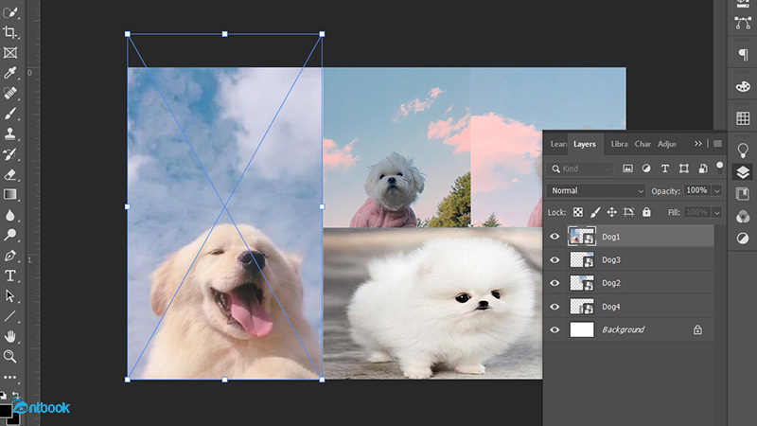Select the Dog3 layer name
Image resolution: width=757 pixels, height=426 pixels.
[610, 259]
